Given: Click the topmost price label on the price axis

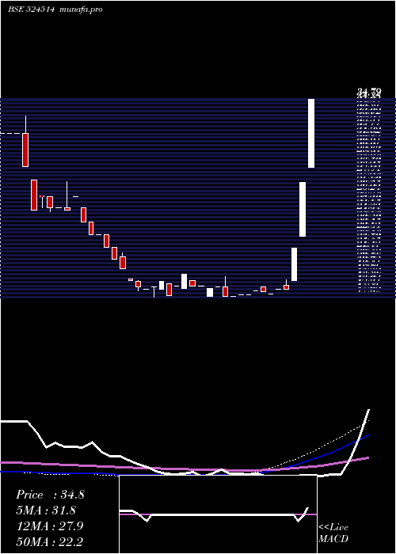Looking at the screenshot, I should pyautogui.click(x=369, y=93).
